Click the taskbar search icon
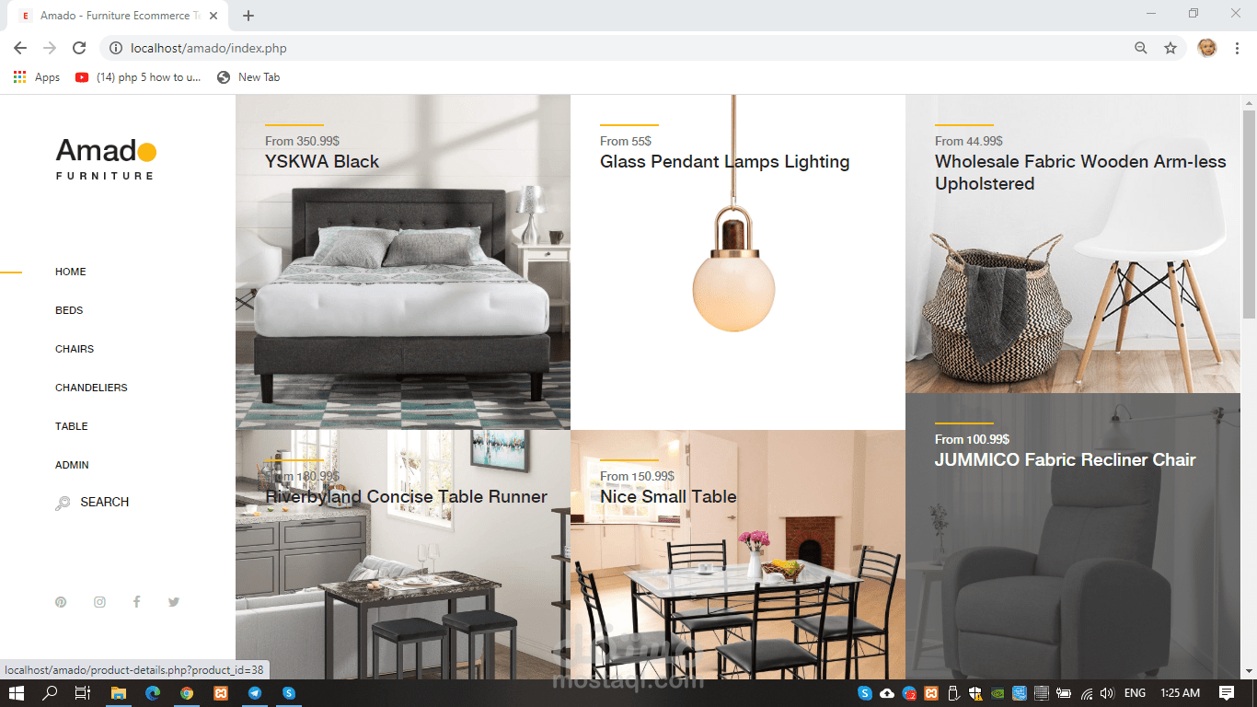 (51, 693)
